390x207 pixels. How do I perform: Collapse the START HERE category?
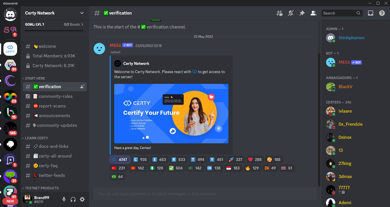tap(35, 78)
